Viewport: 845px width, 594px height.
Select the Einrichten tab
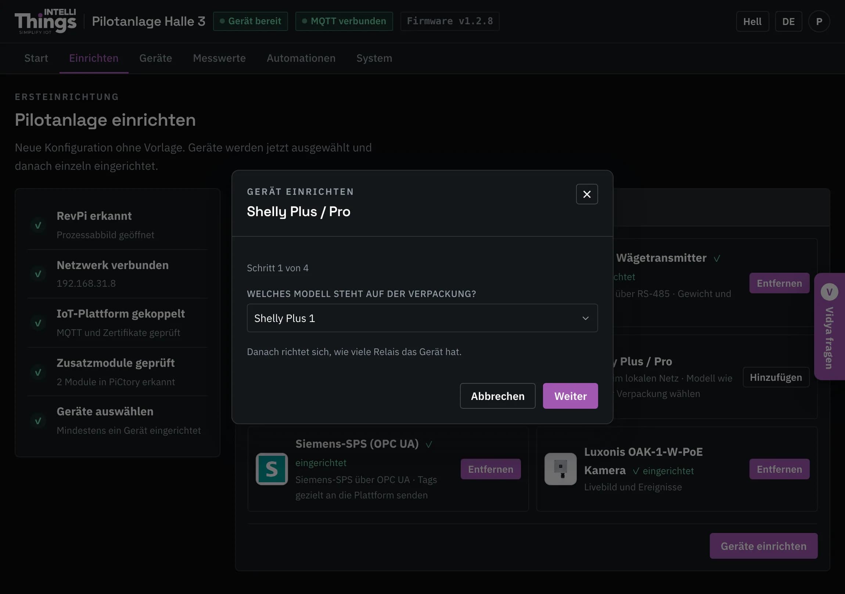coord(94,58)
